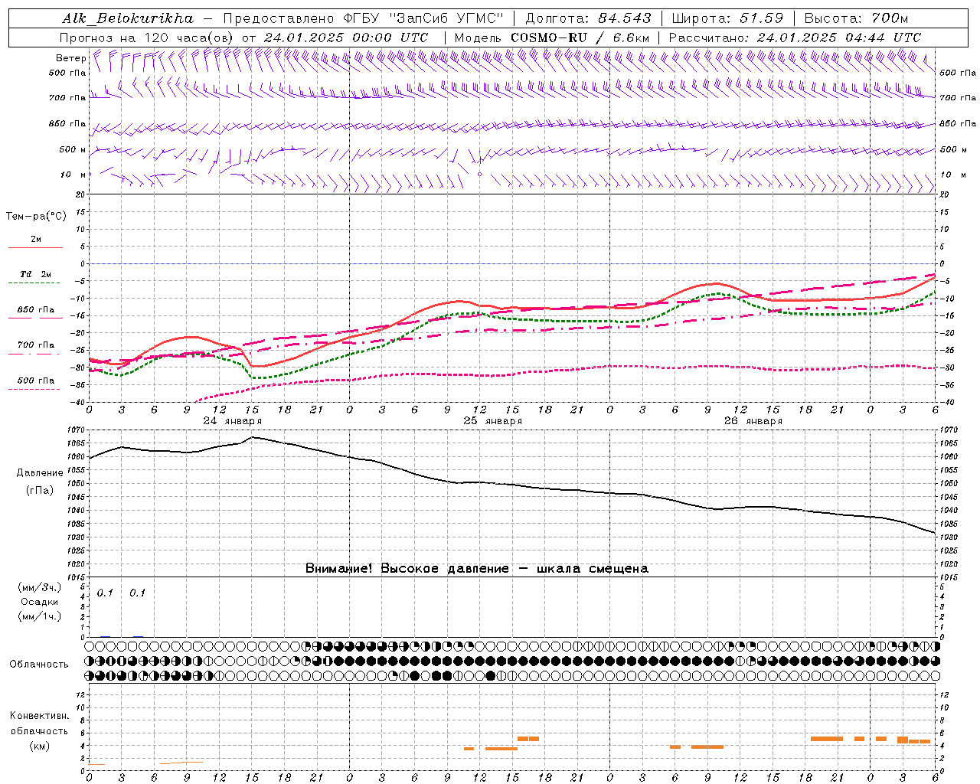Image resolution: width=980 pixels, height=784 pixels.
Task: Click the Рассчитано calculation timestamp in header
Action: pyautogui.click(x=795, y=38)
